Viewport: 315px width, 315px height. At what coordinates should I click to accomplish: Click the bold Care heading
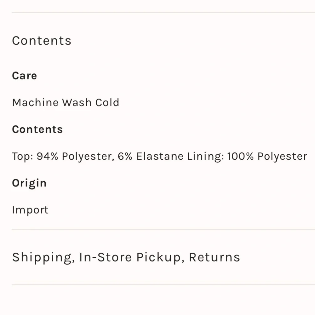(25, 76)
